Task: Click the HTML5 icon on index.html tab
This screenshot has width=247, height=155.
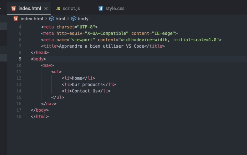Action: click(x=14, y=9)
